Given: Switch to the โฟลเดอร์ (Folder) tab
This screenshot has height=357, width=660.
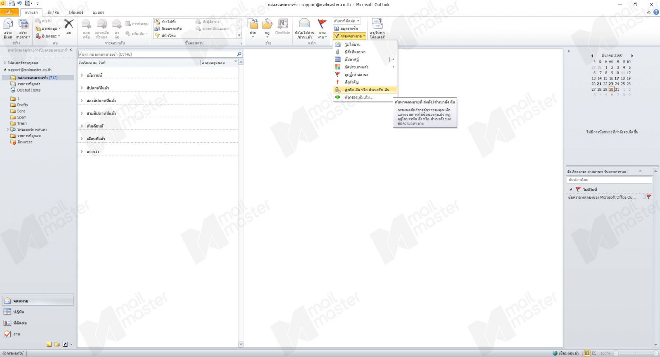Looking at the screenshot, I should coord(76,12).
